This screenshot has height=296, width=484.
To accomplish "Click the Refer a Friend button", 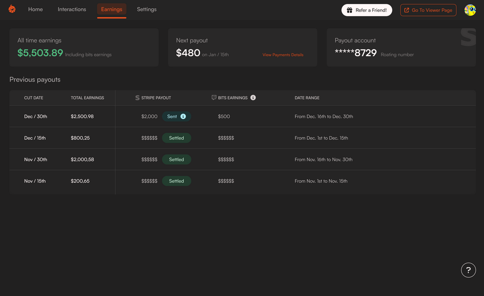I will point(367,9).
